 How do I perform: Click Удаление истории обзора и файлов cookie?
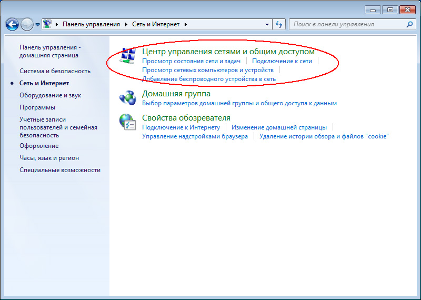click(324, 136)
